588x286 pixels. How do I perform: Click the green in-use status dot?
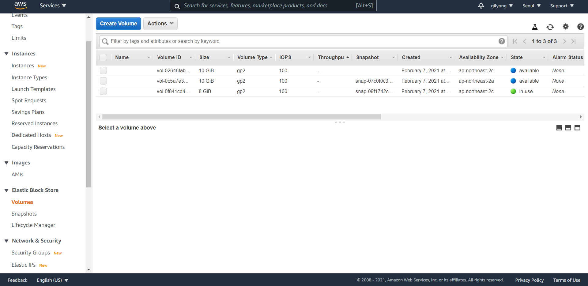click(x=513, y=91)
